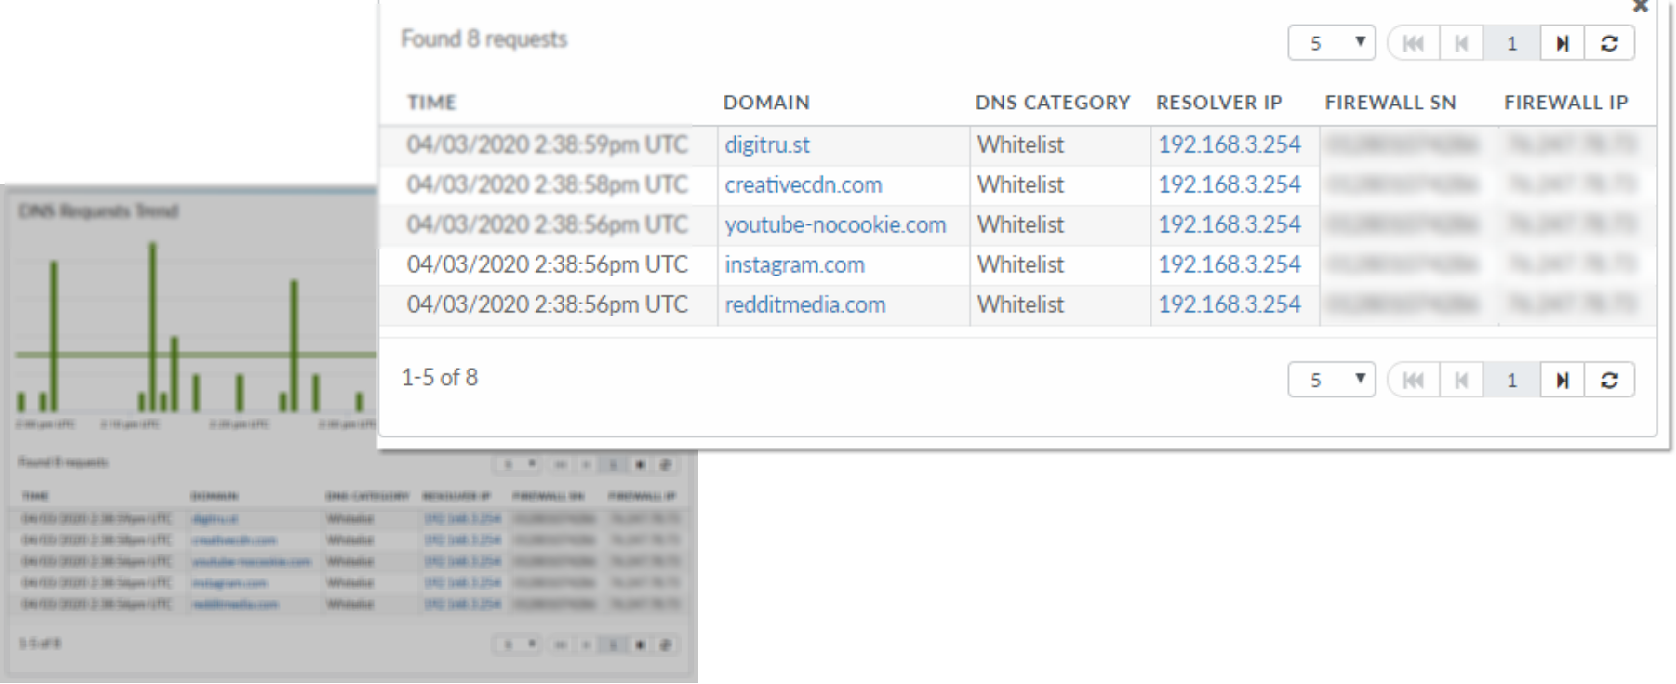Viewport: 1676px width, 684px height.
Task: Click Whitelist category in creativecdn.com row
Action: pyautogui.click(x=1021, y=185)
